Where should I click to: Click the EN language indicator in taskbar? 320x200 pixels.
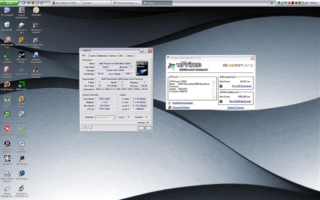pos(272,3)
